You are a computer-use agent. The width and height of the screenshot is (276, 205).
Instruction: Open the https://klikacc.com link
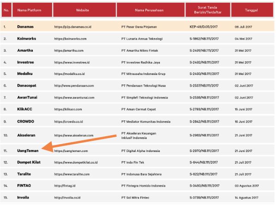pyautogui.click(x=68, y=109)
